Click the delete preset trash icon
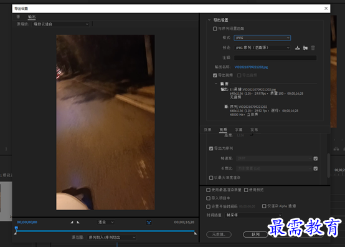 [x=313, y=48]
